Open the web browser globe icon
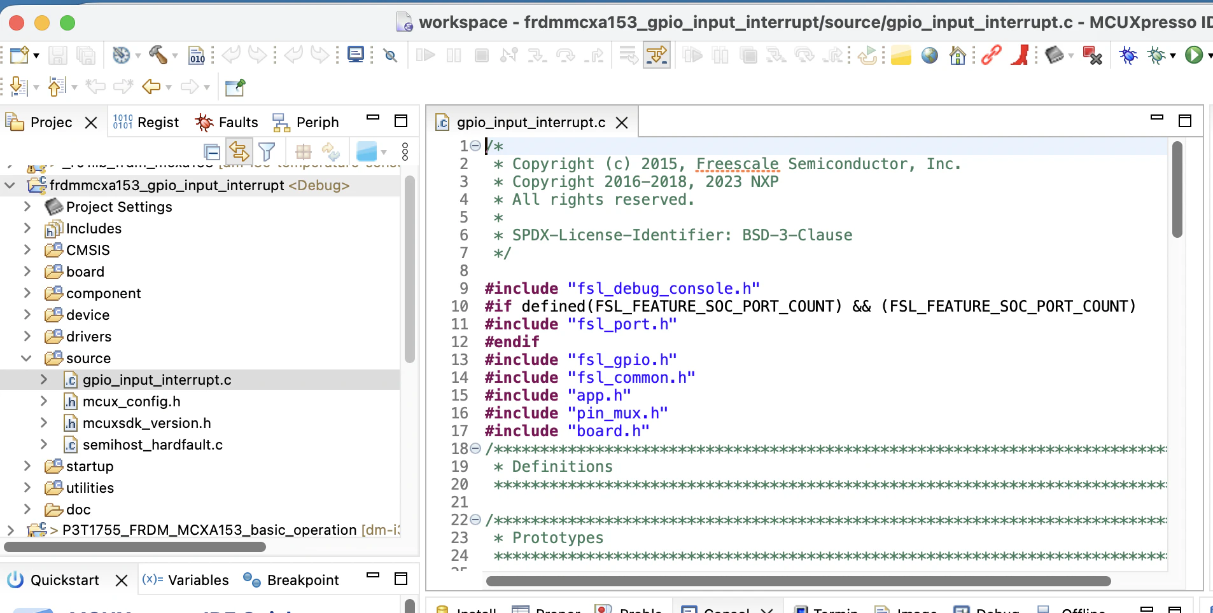Viewport: 1213px width, 613px height. [x=930, y=55]
